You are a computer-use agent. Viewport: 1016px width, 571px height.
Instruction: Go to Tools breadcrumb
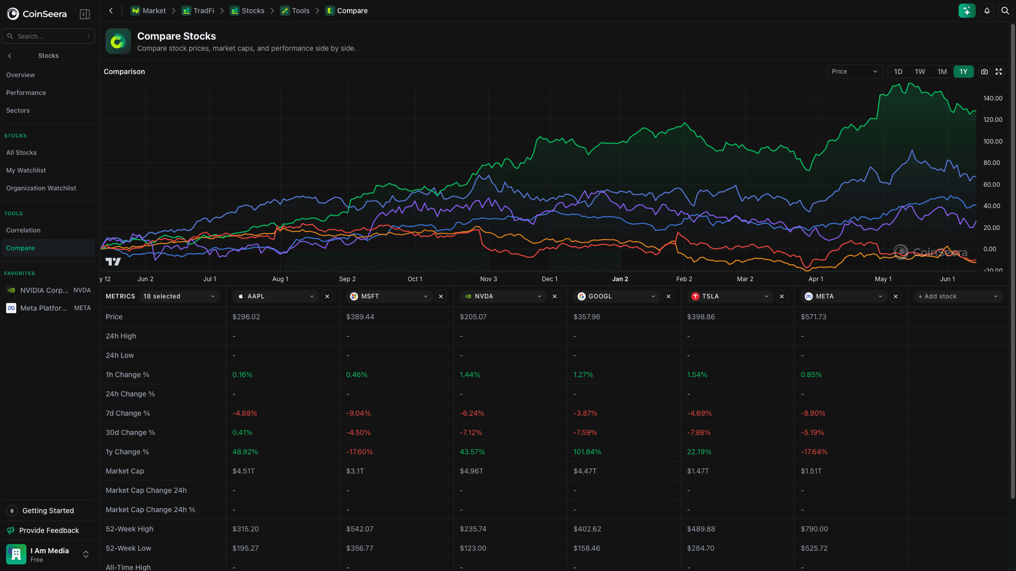[295, 11]
